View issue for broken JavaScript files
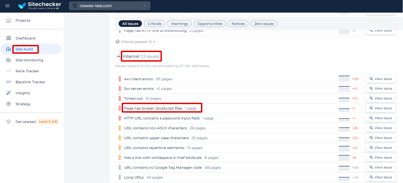403x183 pixels. pyautogui.click(x=381, y=108)
